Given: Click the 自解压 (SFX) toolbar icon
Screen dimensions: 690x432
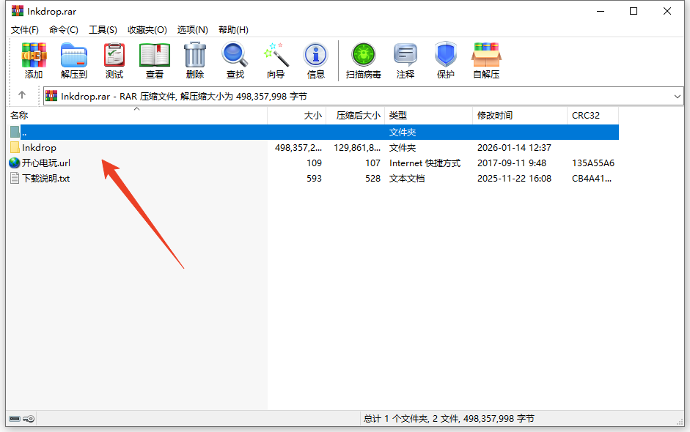Looking at the screenshot, I should pyautogui.click(x=486, y=60).
